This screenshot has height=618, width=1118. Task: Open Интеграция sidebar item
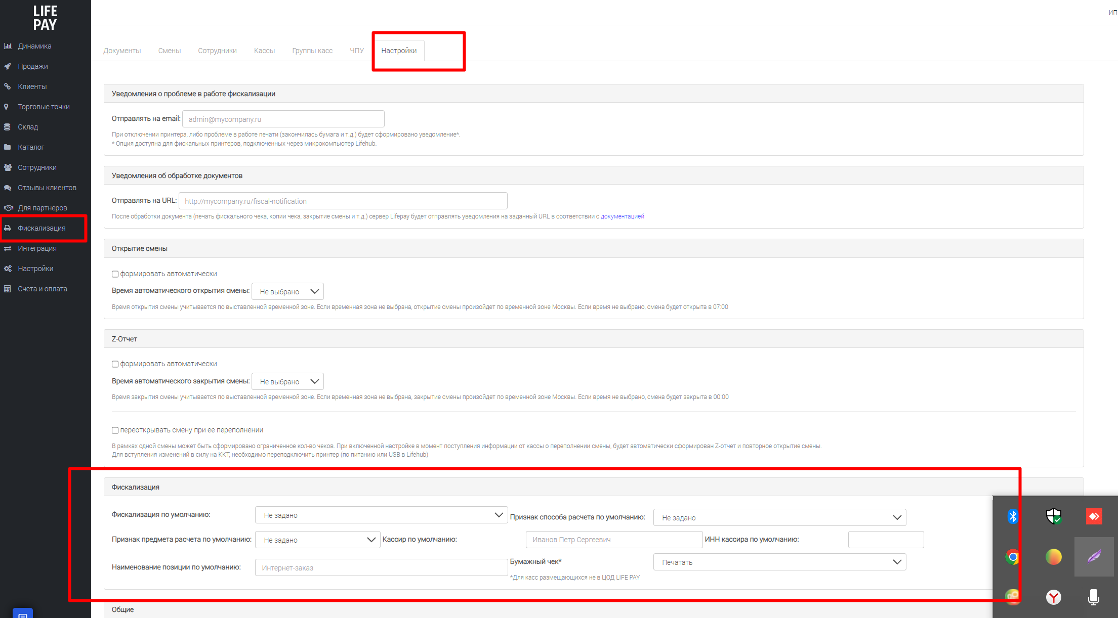37,248
